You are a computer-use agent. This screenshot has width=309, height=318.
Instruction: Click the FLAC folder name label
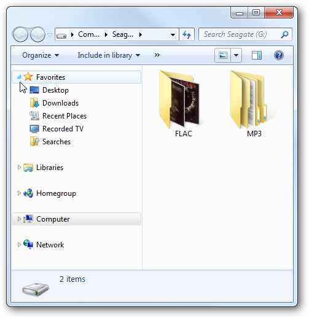[184, 134]
